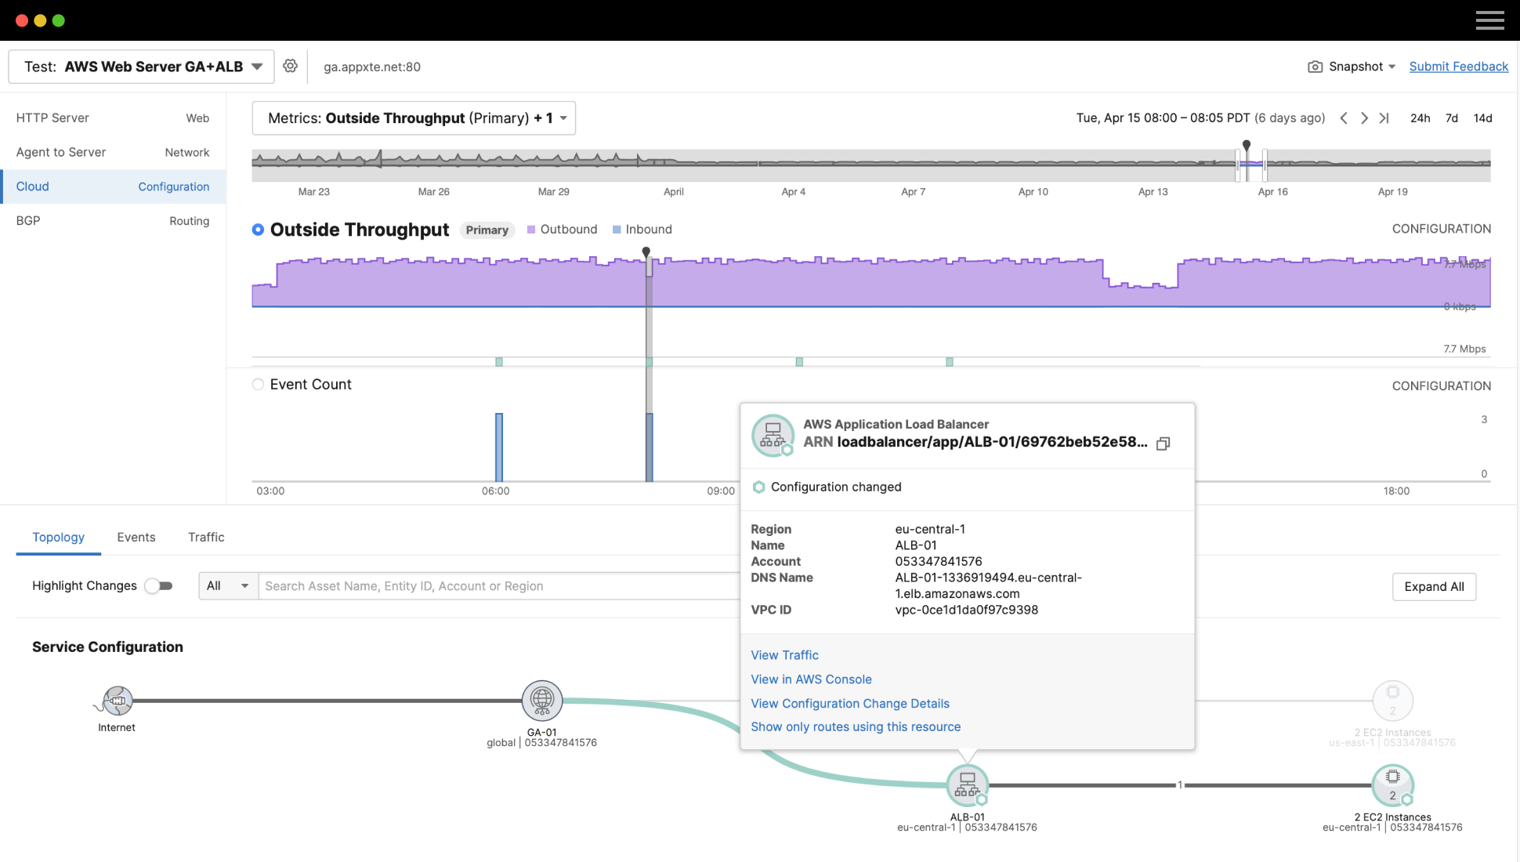Click the test settings gear icon

(x=290, y=66)
